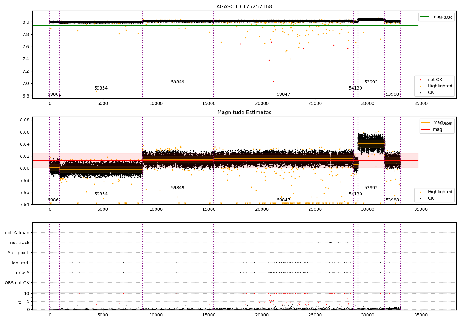
Task: Click obsid label 53992 in AGASC ID plot
Action: click(371, 82)
